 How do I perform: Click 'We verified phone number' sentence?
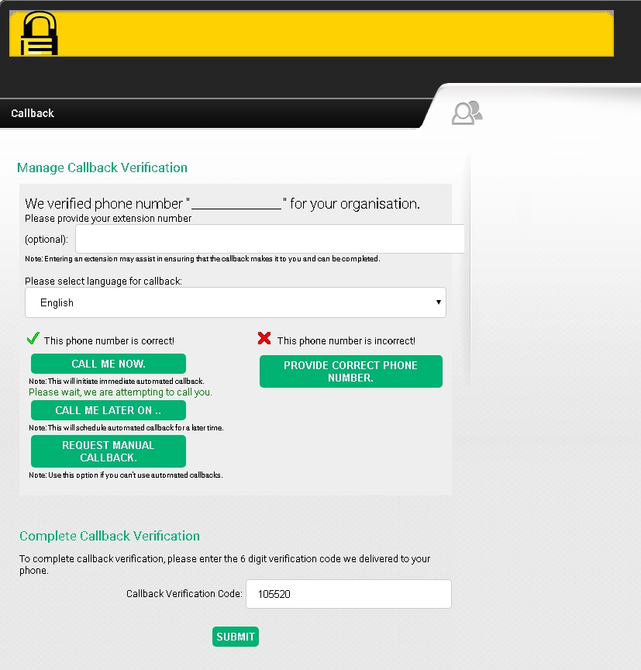(222, 203)
